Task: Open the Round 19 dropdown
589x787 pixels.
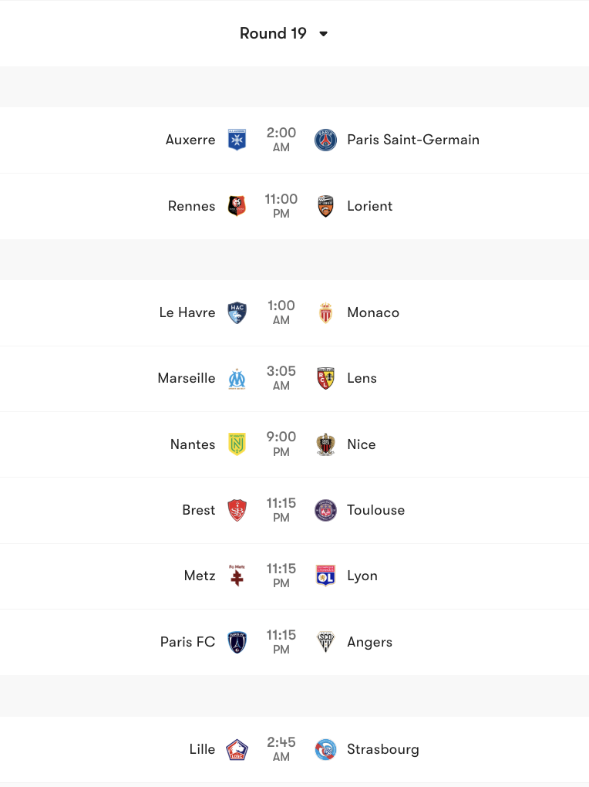Action: click(284, 33)
